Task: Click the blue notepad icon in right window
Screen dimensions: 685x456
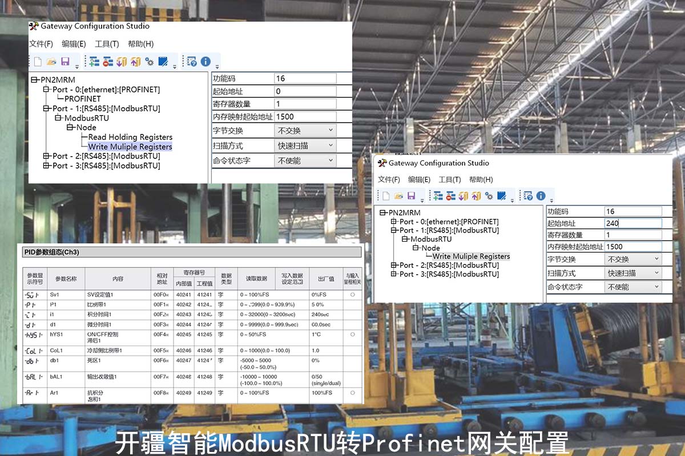Action: (501, 196)
